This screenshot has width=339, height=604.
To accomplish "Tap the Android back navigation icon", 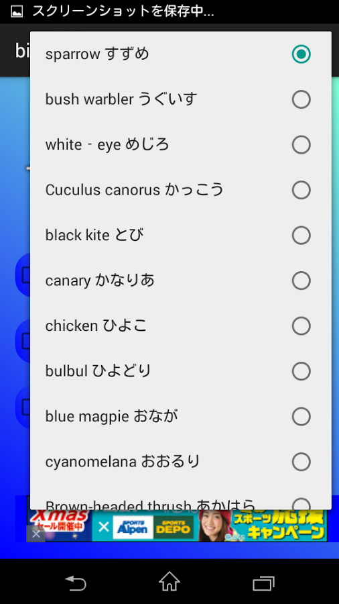I will point(75,583).
